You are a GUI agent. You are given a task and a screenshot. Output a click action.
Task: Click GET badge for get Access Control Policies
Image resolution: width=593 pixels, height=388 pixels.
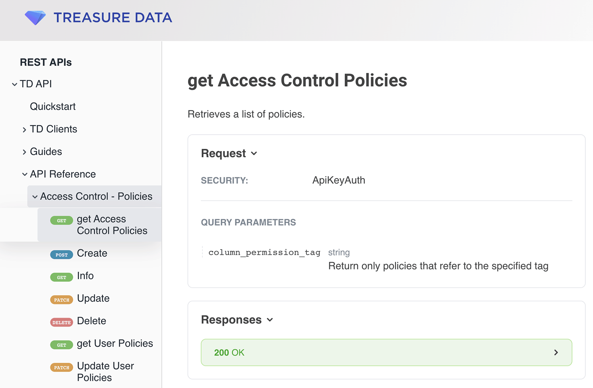pos(62,221)
